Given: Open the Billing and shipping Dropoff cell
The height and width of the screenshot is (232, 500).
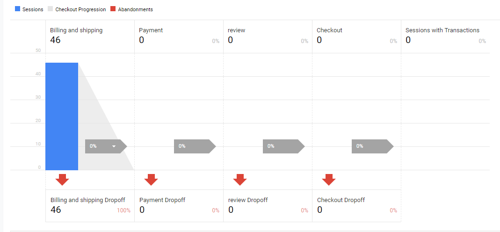Looking at the screenshot, I should [90, 206].
